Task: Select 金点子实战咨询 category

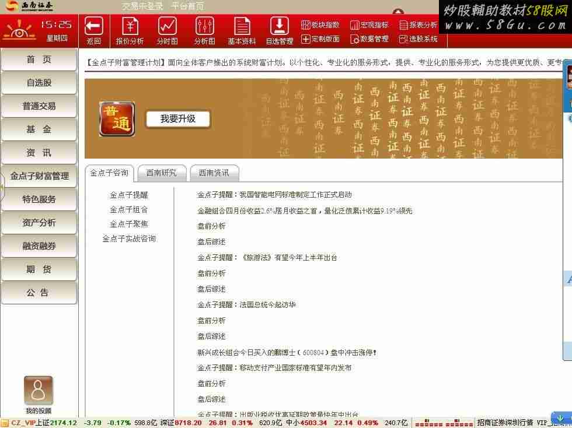Action: pyautogui.click(x=129, y=238)
